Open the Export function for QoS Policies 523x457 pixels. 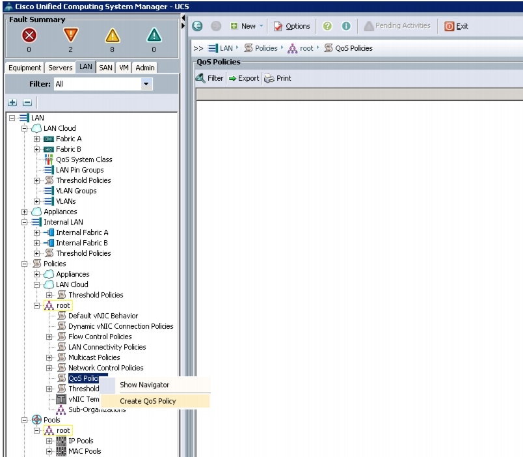click(243, 77)
